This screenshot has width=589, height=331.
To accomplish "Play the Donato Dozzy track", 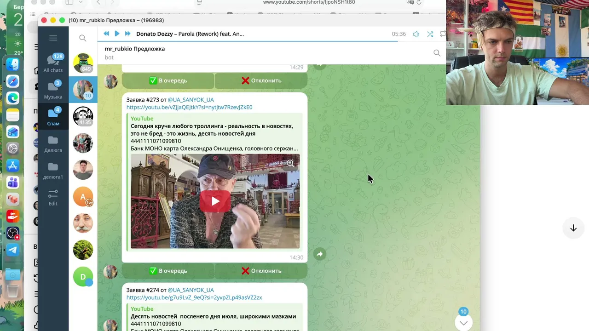I will point(117,34).
